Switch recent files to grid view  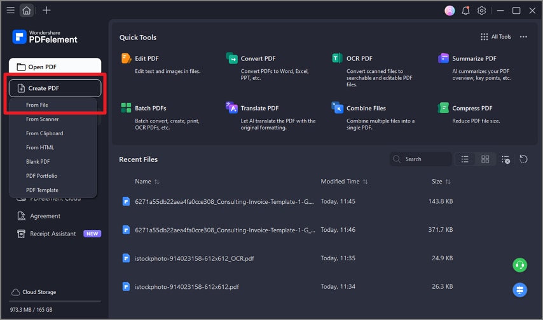coord(485,159)
